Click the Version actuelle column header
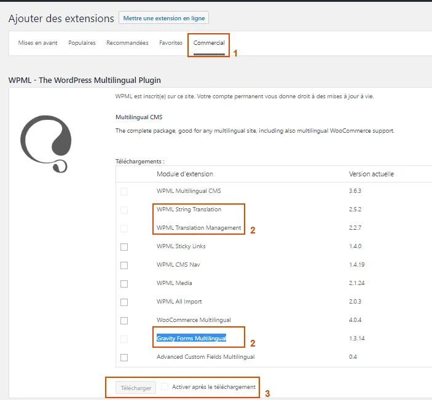The image size is (432, 400). tap(371, 174)
